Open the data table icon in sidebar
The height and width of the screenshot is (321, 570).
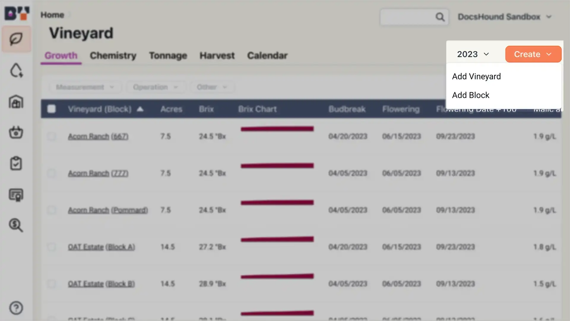[16, 195]
